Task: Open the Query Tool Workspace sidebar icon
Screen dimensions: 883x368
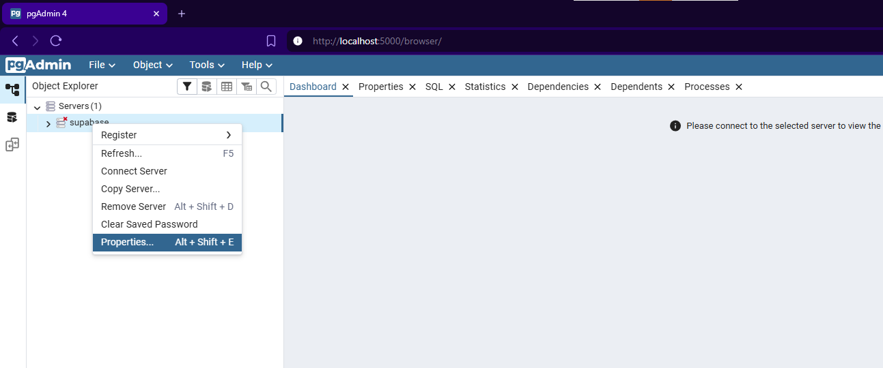Action: [12, 117]
